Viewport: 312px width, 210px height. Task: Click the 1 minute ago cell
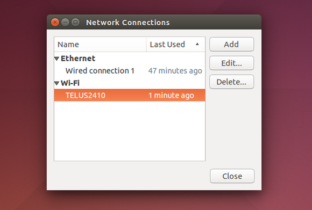171,96
